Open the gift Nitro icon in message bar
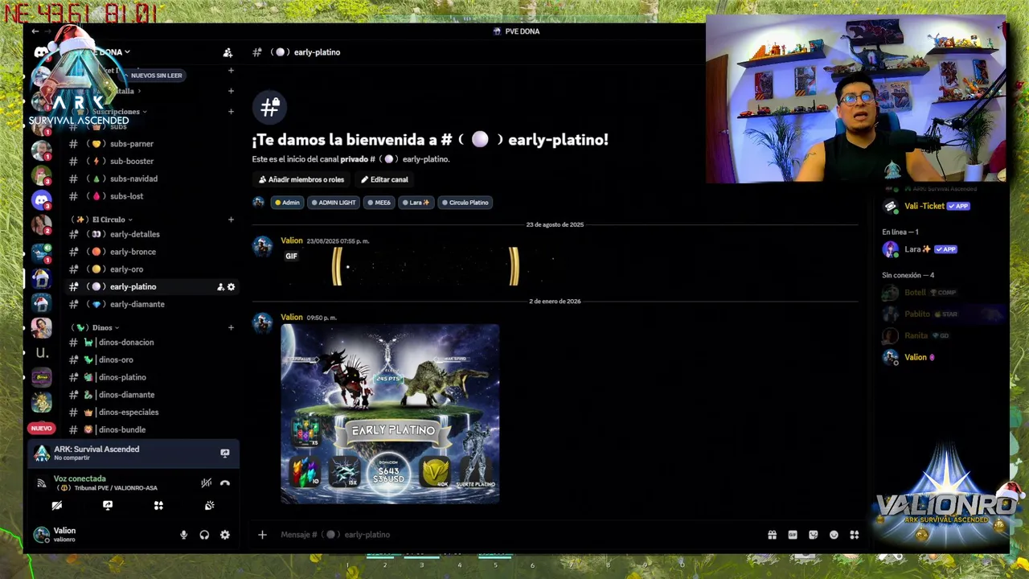 click(772, 535)
